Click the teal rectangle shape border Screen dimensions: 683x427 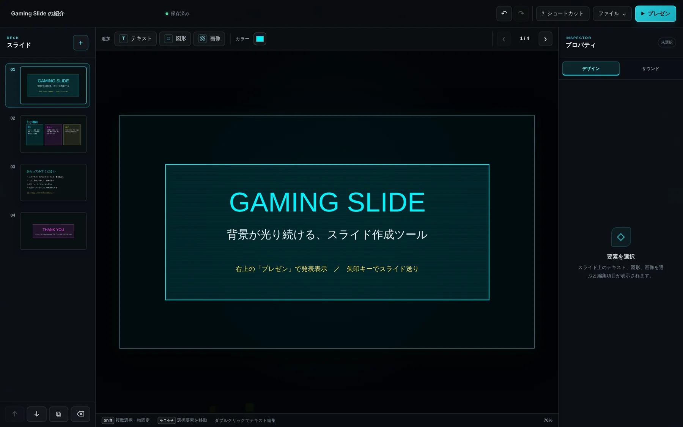(327, 165)
